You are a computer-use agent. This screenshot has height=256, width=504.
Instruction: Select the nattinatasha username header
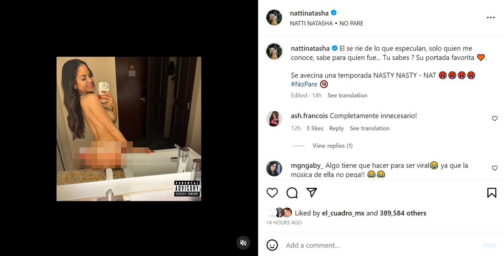310,13
